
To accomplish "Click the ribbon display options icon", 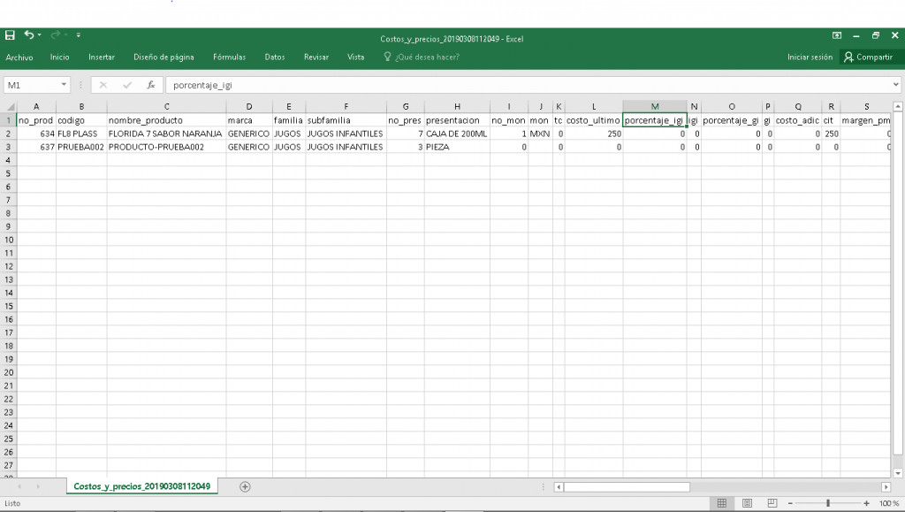I will (x=837, y=35).
